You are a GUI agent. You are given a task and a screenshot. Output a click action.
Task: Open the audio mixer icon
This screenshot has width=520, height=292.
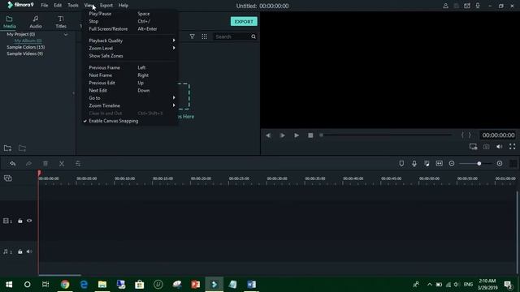pyautogui.click(x=427, y=164)
